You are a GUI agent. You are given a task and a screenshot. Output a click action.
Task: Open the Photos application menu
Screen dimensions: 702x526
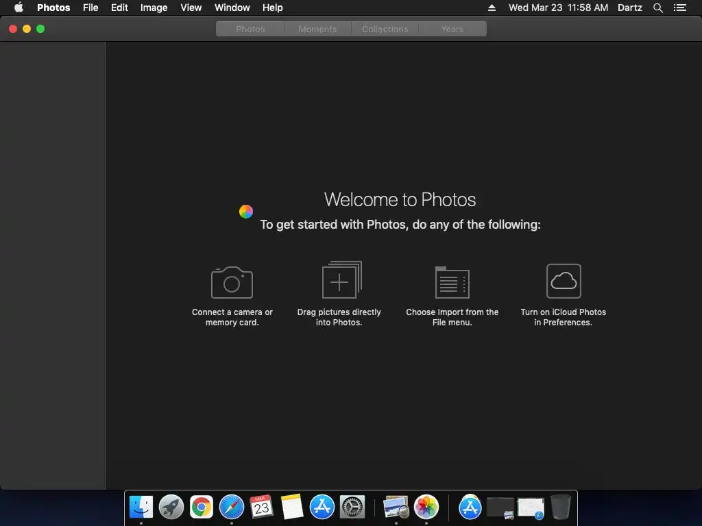[53, 8]
